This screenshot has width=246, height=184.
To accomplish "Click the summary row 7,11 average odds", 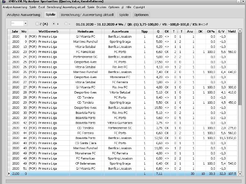I will pos(158,174).
